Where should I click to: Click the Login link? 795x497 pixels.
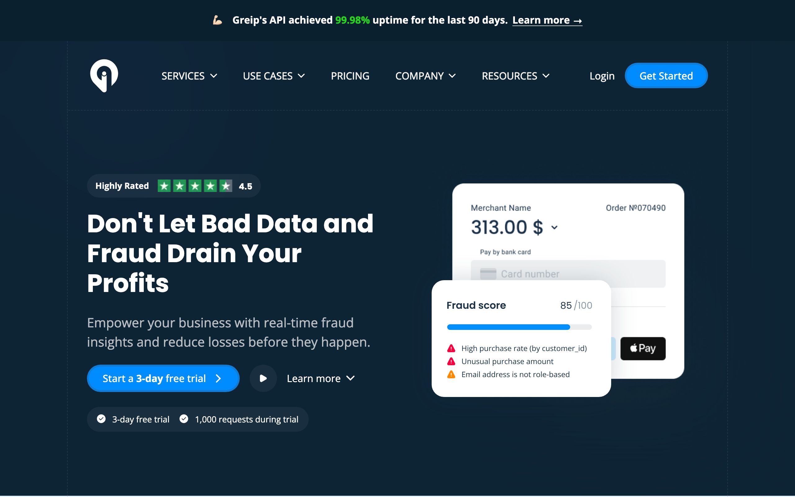coord(602,76)
